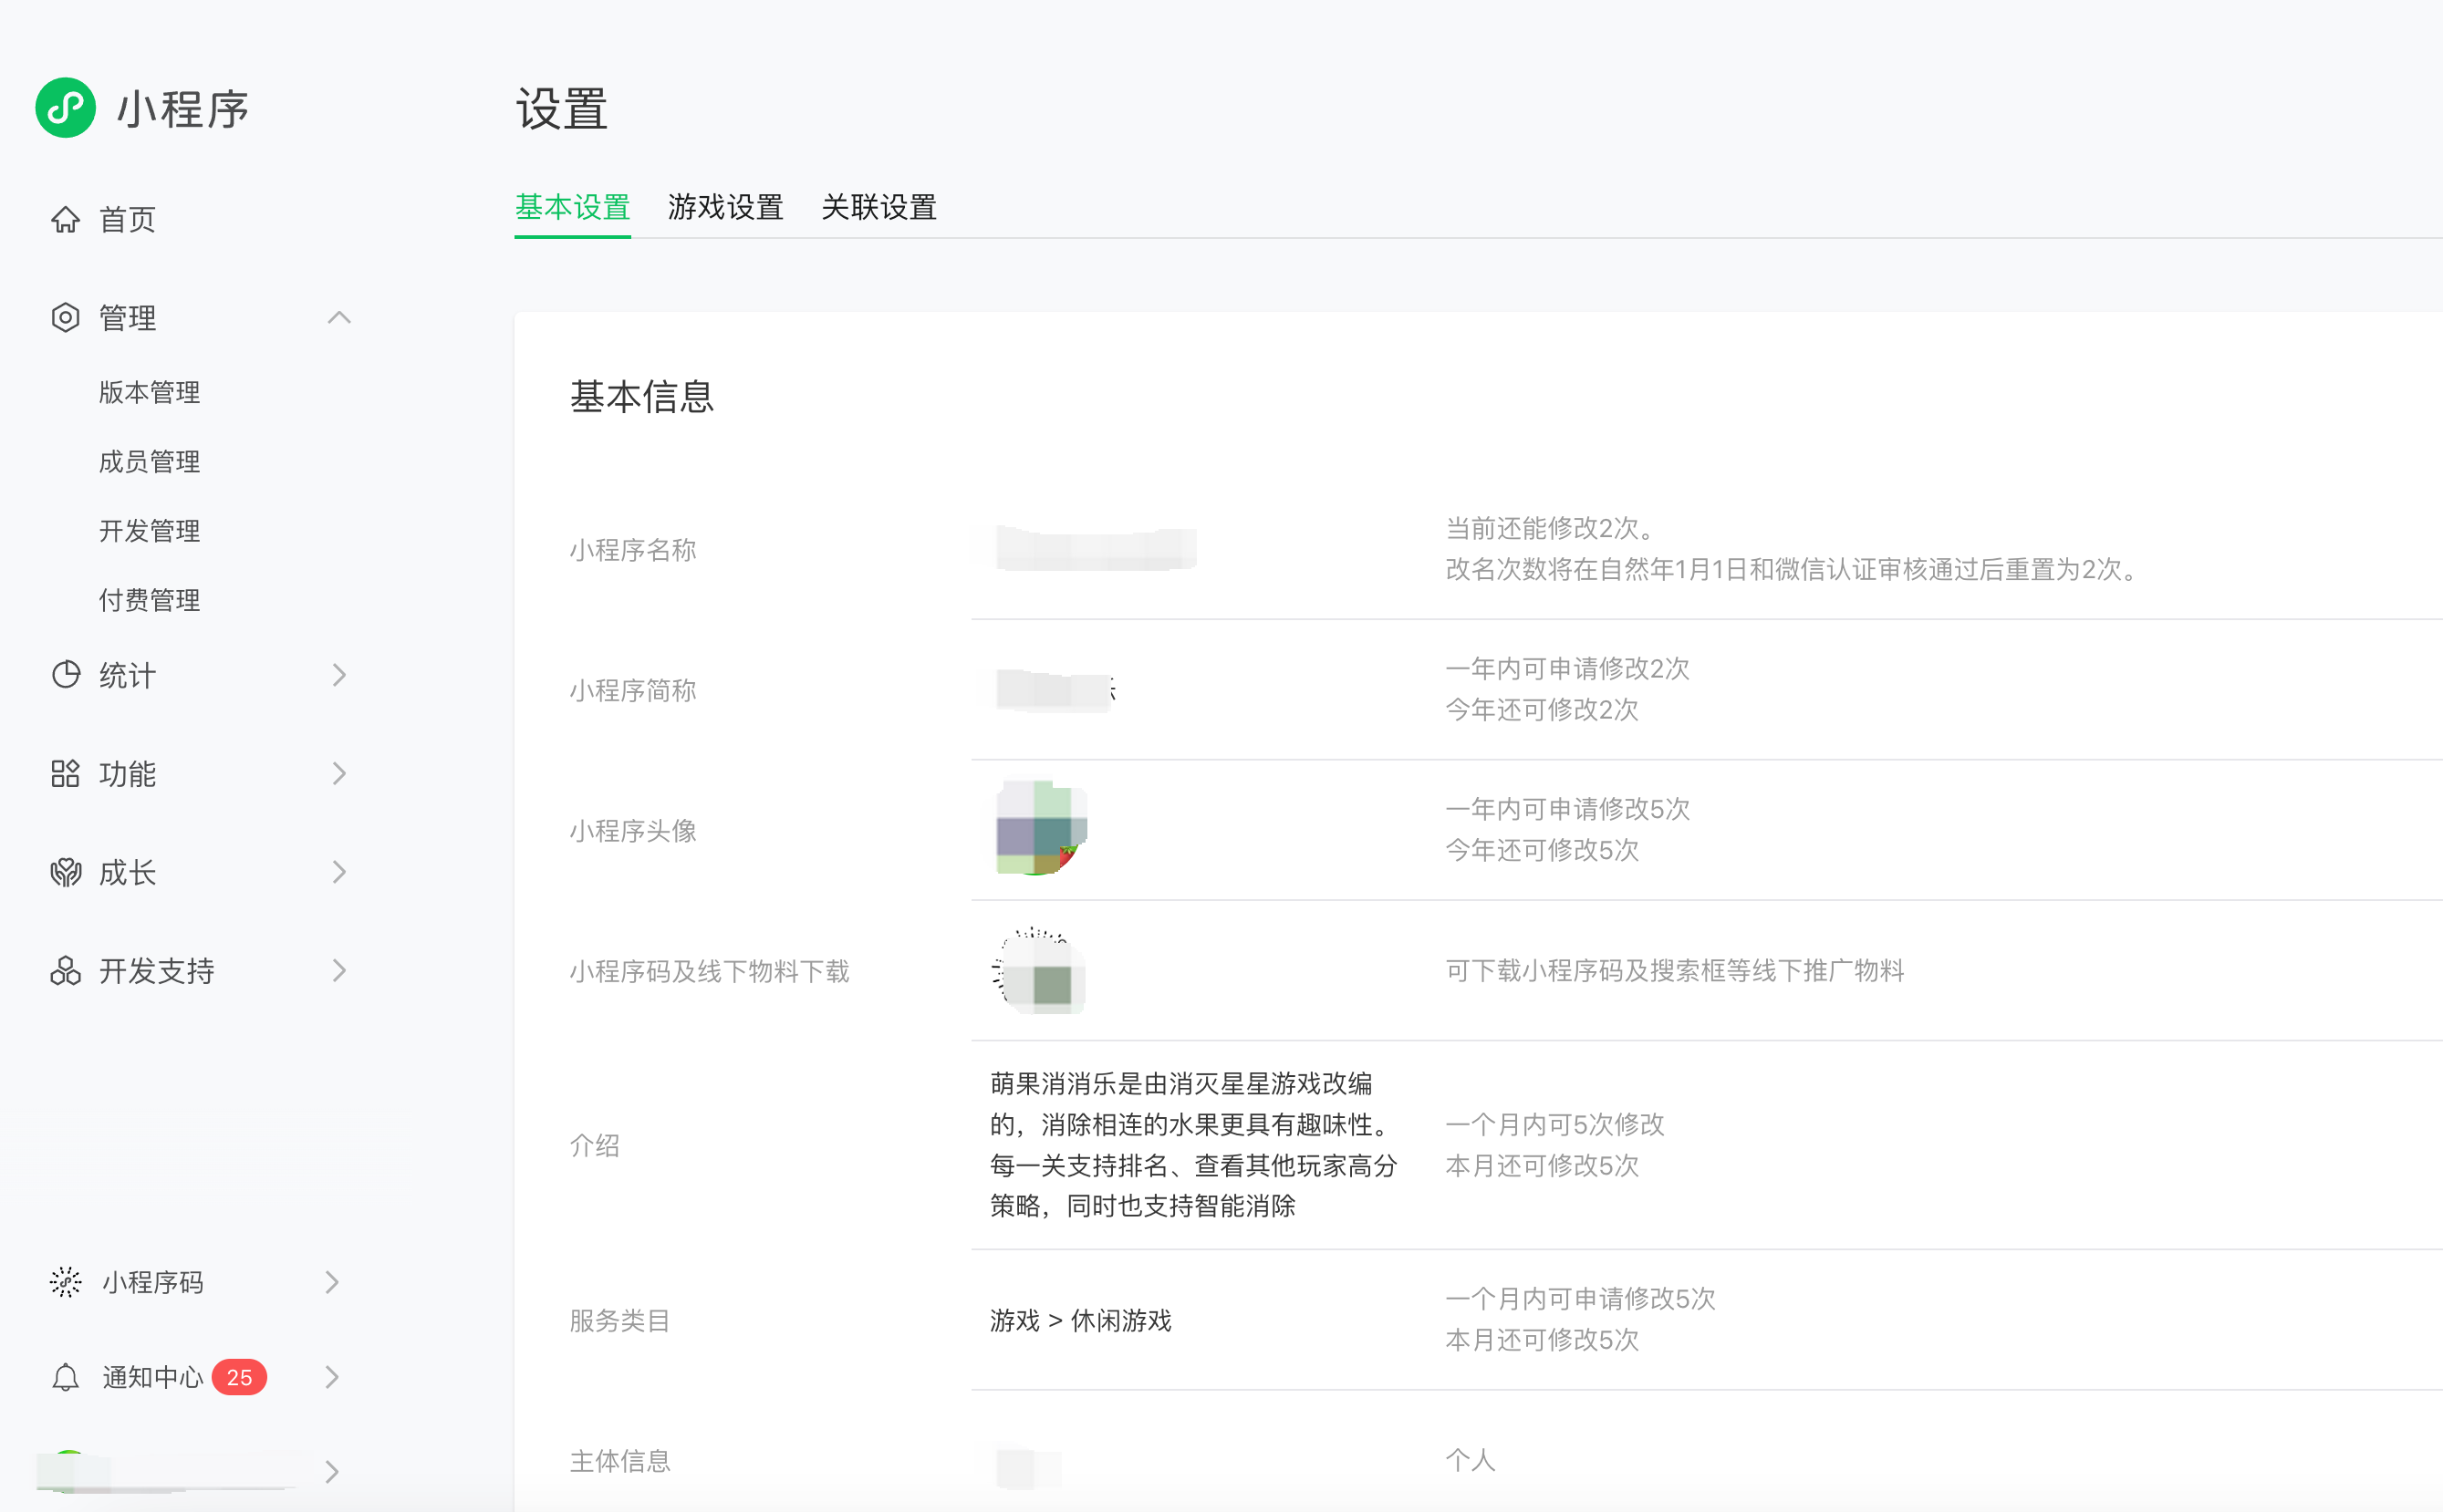
Task: Open 开发管理 in the sidebar
Action: 149,530
